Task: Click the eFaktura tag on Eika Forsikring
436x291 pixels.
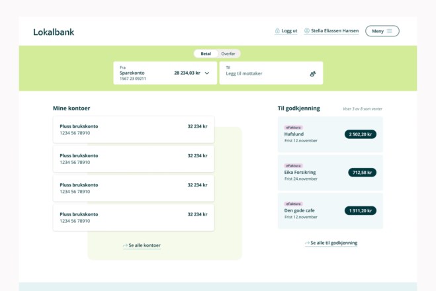Action: pyautogui.click(x=293, y=165)
